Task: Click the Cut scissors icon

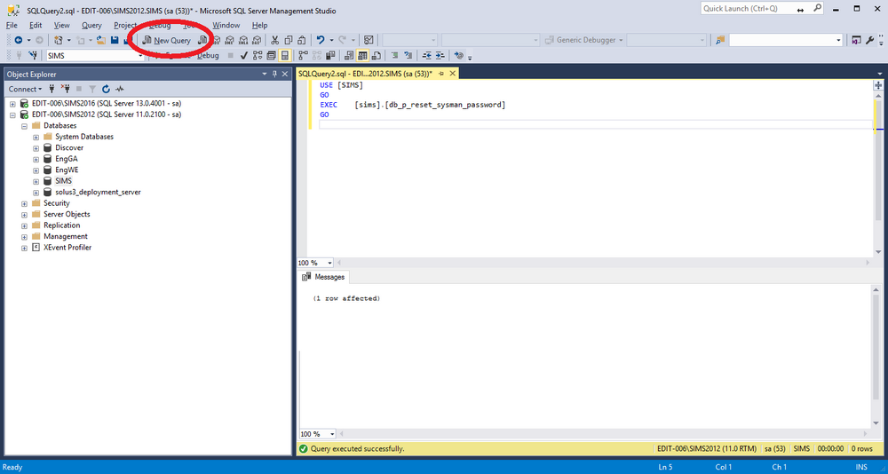Action: click(x=274, y=40)
